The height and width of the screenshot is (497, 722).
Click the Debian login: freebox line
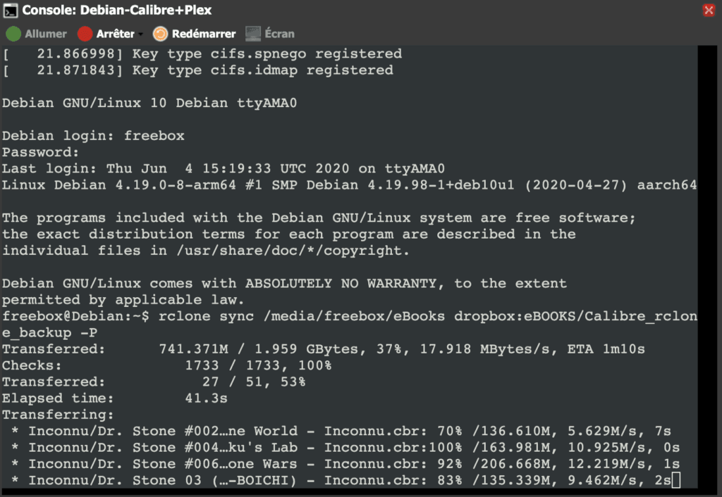(x=93, y=136)
